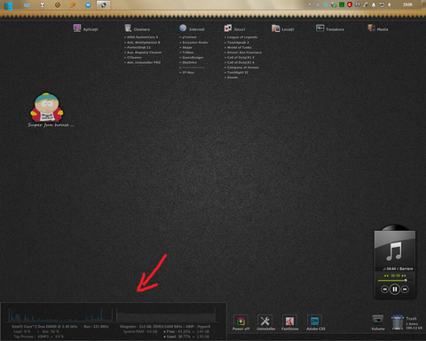Skip to next track in music player
Screen dimensions: 426x341
tap(405, 289)
